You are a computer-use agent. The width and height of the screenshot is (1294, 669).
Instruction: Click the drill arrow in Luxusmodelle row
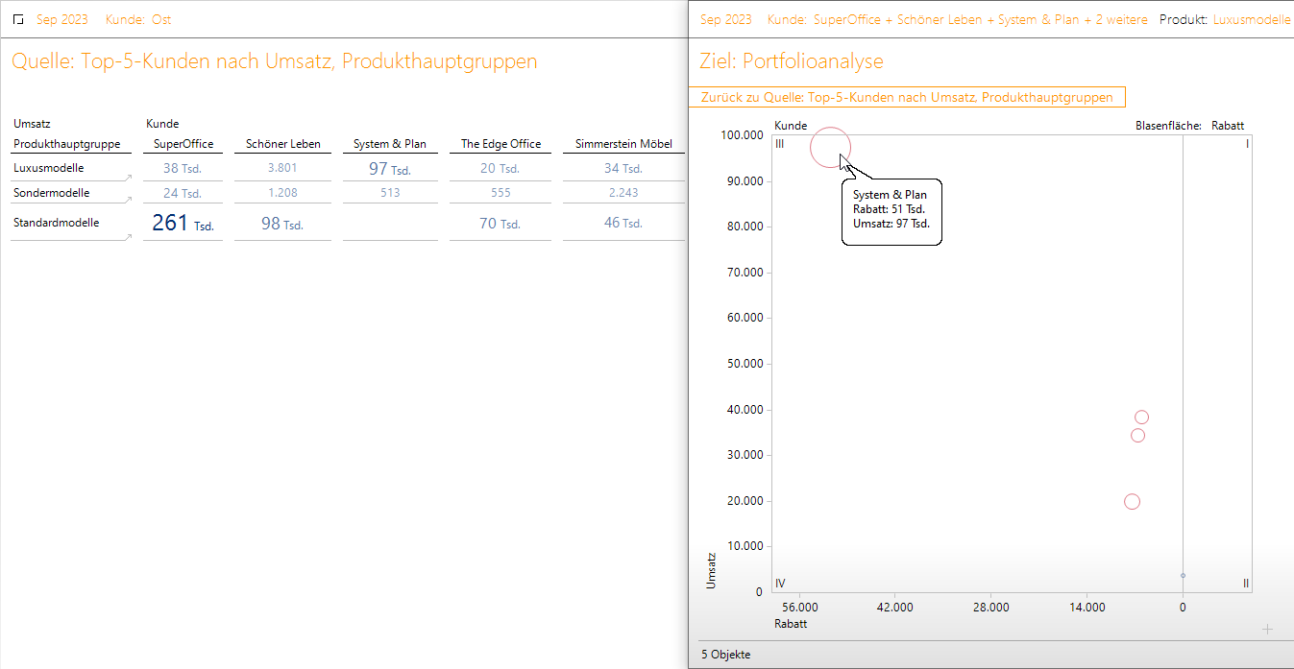(x=127, y=178)
